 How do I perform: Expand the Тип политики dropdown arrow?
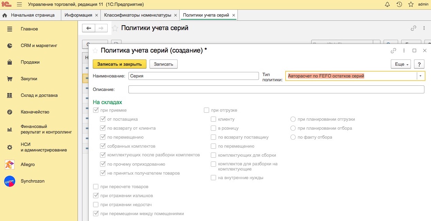(x=421, y=76)
